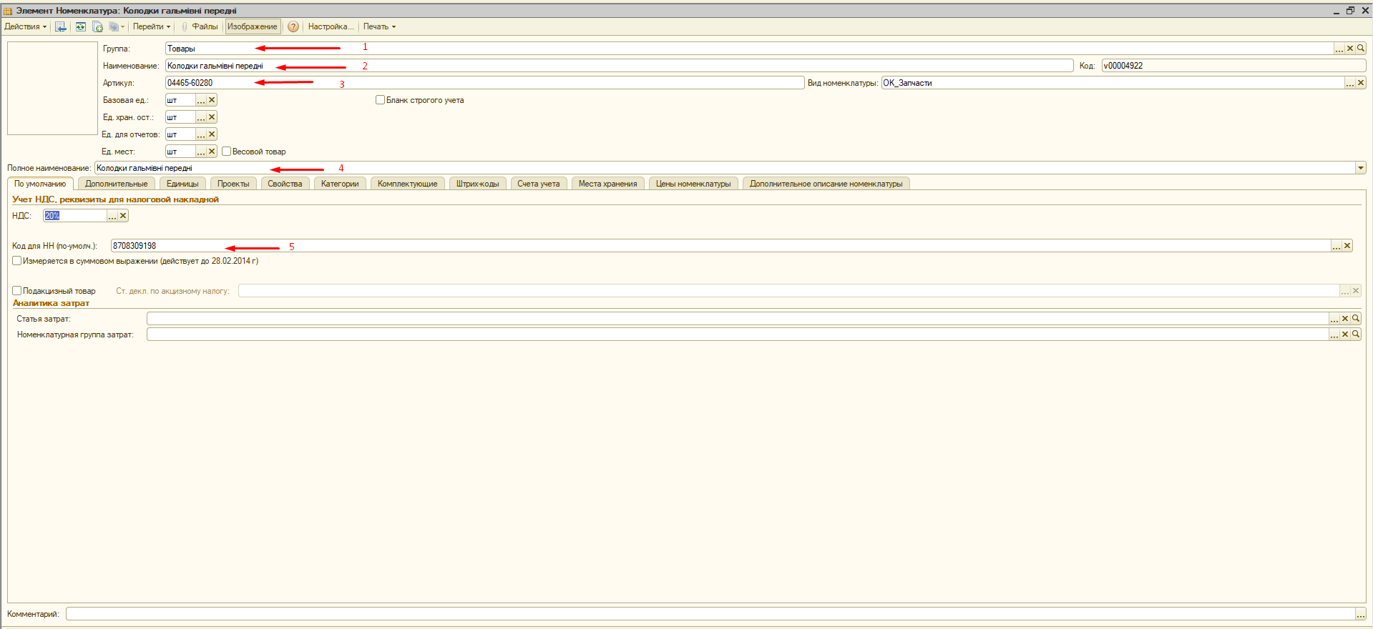Click the Настройка... button
1373x629 pixels.
click(331, 27)
